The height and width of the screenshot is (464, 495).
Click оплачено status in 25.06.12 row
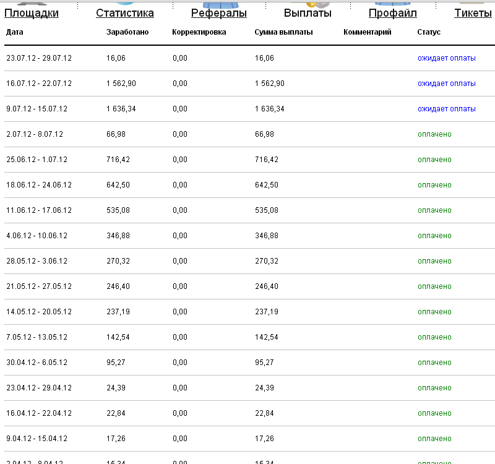(435, 160)
